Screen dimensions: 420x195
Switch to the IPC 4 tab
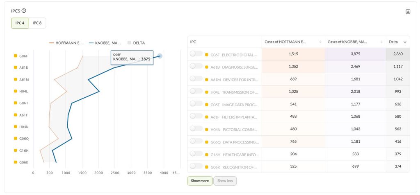point(20,23)
